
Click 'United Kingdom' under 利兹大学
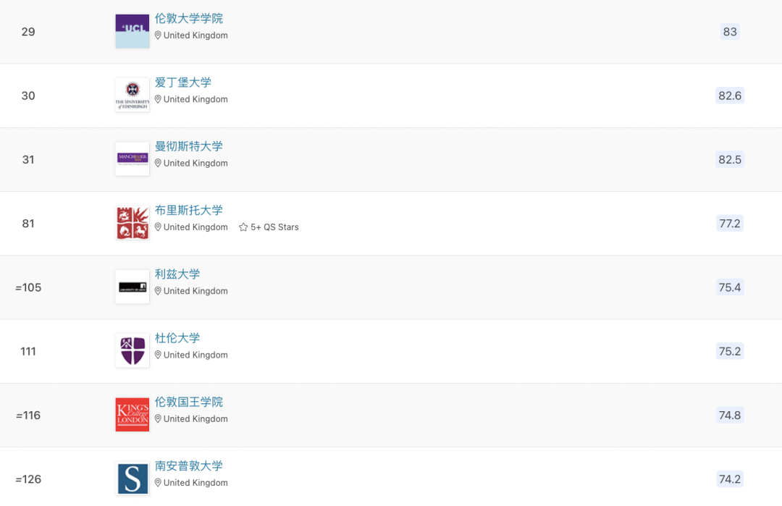pyautogui.click(x=195, y=290)
